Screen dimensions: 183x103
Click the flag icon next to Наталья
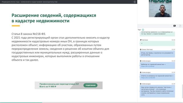(x=141, y=40)
